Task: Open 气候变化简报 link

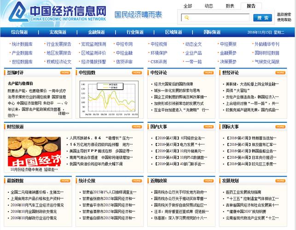Action: click(267, 62)
